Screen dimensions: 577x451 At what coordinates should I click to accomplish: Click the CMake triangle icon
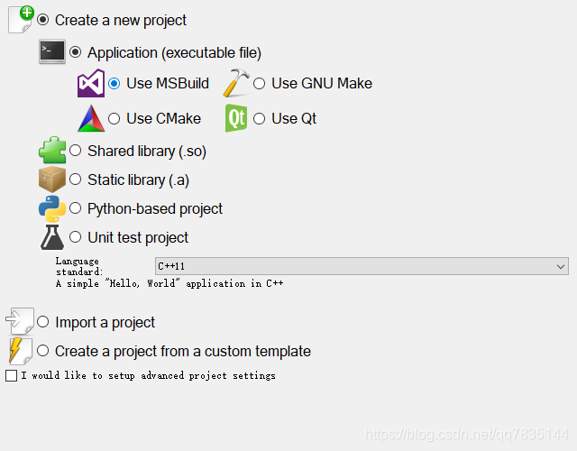[x=91, y=118]
